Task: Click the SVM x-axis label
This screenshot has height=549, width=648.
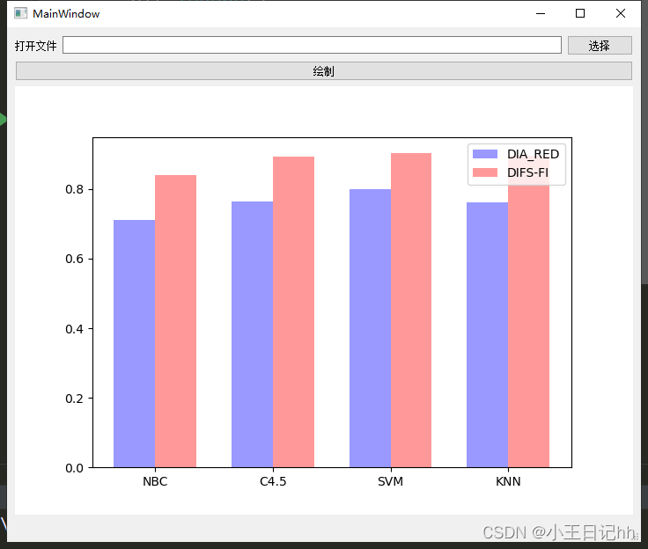Action: [x=390, y=481]
